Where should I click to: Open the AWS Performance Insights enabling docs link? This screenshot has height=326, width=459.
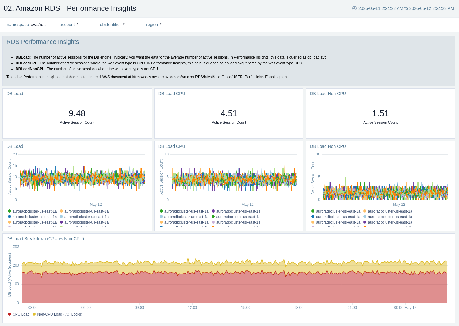(x=210, y=77)
